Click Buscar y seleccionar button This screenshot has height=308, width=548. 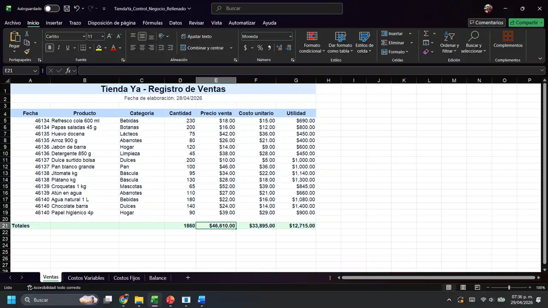pyautogui.click(x=474, y=42)
